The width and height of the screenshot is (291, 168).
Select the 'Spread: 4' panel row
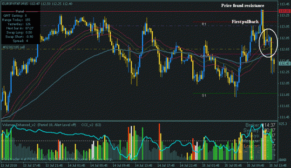coord(20,41)
